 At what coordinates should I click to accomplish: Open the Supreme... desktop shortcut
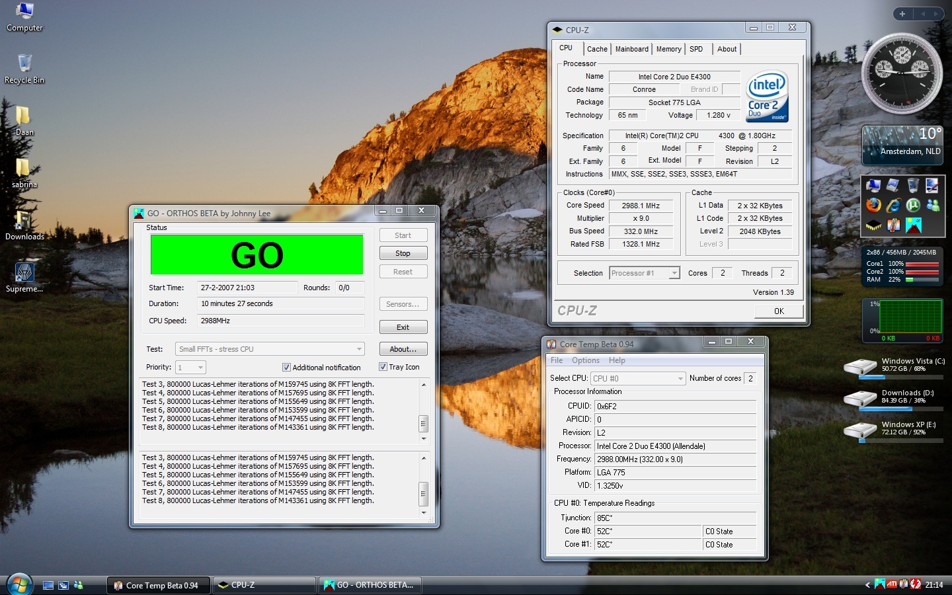pos(24,278)
